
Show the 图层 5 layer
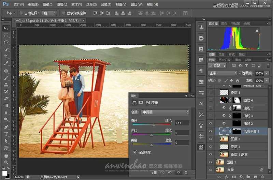(x=211, y=92)
